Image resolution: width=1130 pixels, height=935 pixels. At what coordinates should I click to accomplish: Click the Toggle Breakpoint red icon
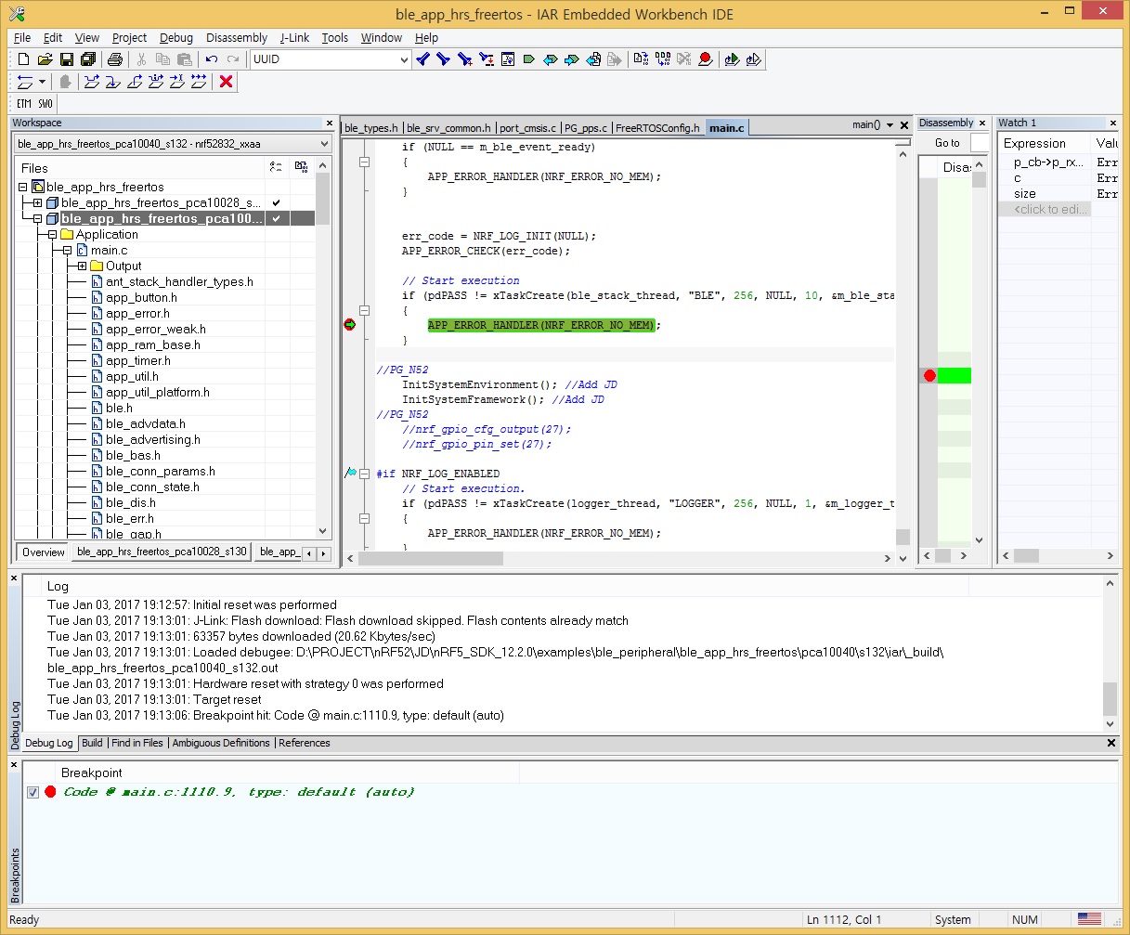point(706,59)
